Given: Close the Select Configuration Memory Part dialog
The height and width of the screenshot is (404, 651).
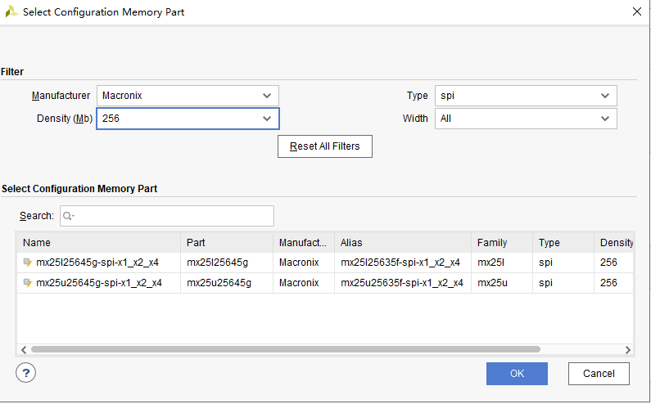Looking at the screenshot, I should coord(637,11).
